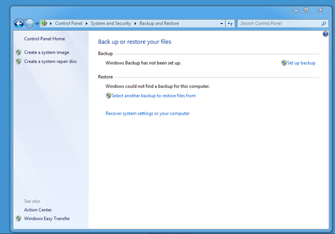Focus the Search Control Panel field
335x234 pixels.
[280, 23]
